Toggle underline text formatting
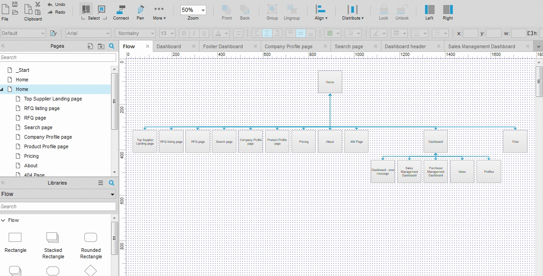This screenshot has height=276, width=543. [204, 33]
